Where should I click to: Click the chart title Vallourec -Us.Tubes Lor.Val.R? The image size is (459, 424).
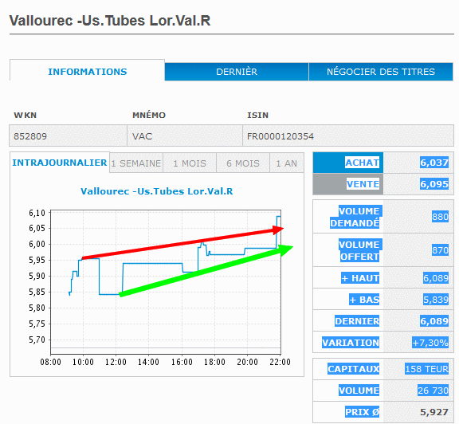[157, 191]
